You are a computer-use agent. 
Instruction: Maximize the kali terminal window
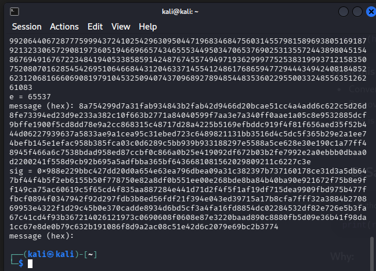(357, 12)
